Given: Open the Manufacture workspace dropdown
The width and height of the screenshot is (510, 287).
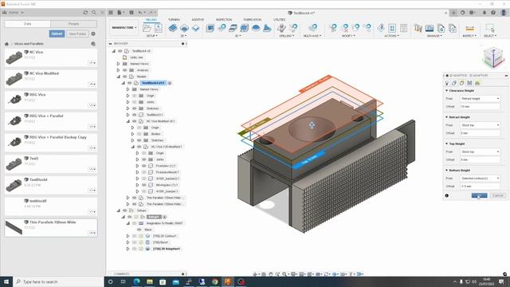Looking at the screenshot, I should pos(124,28).
